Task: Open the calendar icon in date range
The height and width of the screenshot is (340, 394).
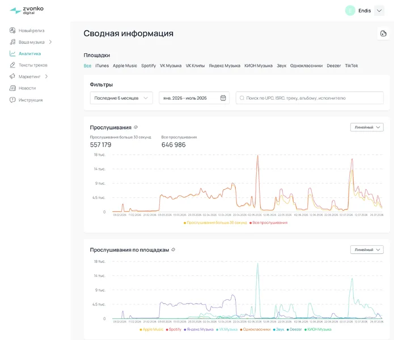Action: [223, 98]
